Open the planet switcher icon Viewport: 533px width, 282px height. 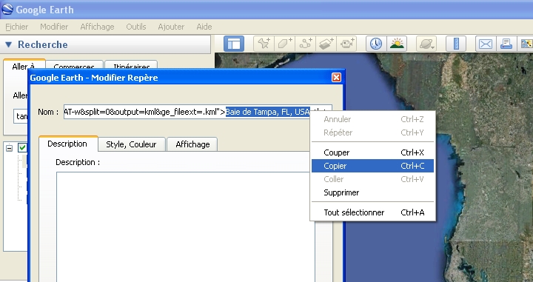pos(426,44)
